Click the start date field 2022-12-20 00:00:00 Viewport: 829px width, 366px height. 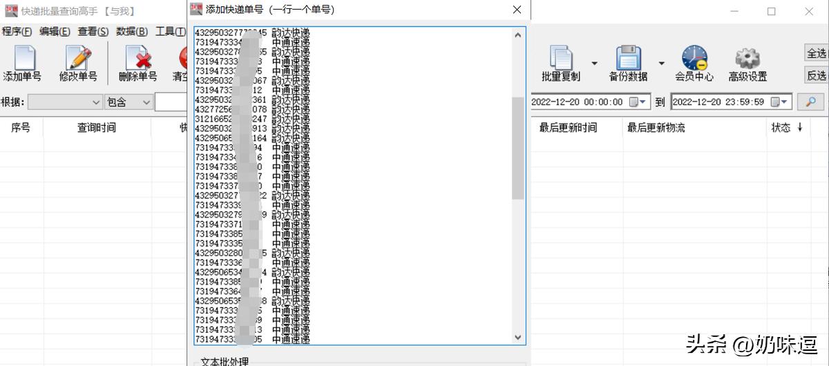[591, 102]
